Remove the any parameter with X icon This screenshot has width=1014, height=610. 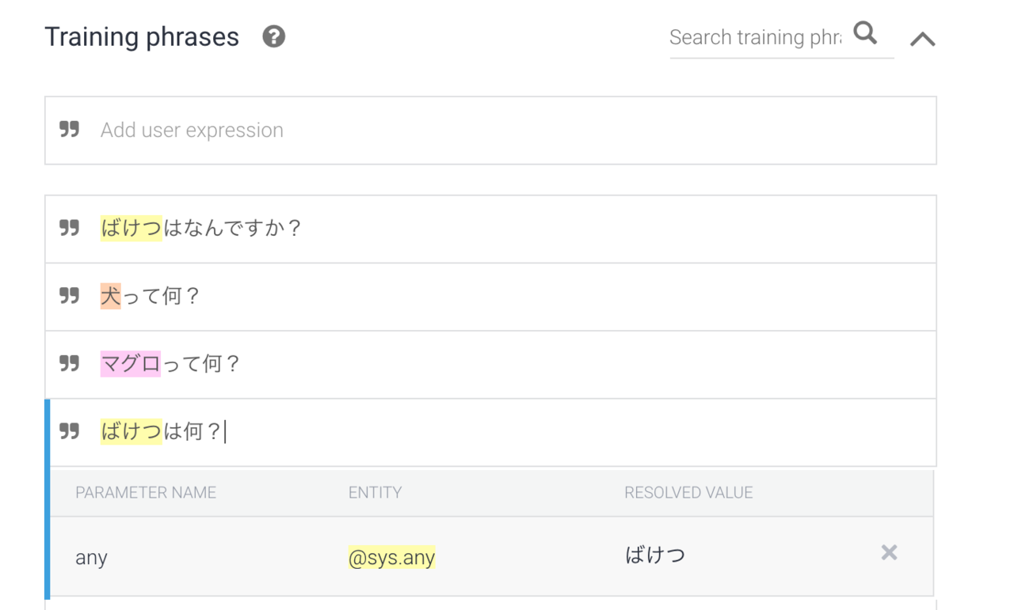point(889,553)
